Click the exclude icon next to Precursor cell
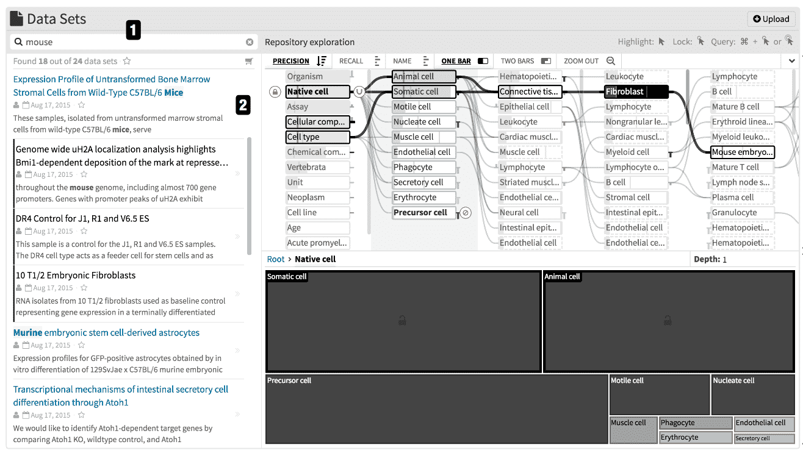This screenshot has height=450, width=803. coord(466,213)
